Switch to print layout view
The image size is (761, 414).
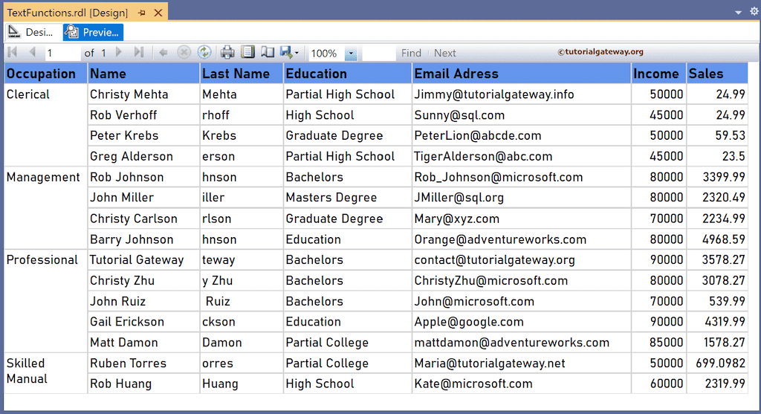(x=247, y=53)
